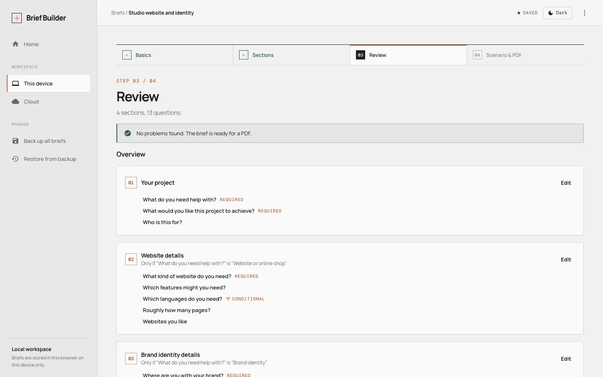
Task: Click "No problems found" status message
Action: pyautogui.click(x=194, y=134)
